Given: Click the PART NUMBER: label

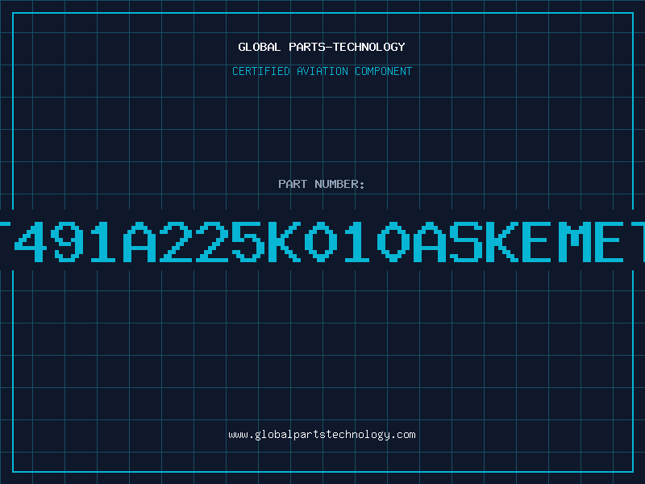Looking at the screenshot, I should [322, 184].
